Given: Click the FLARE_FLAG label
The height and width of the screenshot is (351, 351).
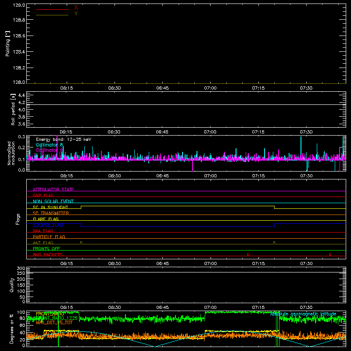Looking at the screenshot, I should (46, 219).
